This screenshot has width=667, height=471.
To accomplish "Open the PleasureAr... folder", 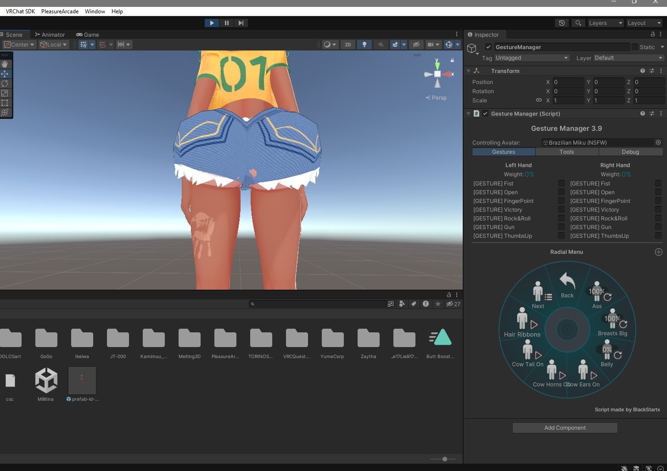I will tap(225, 343).
